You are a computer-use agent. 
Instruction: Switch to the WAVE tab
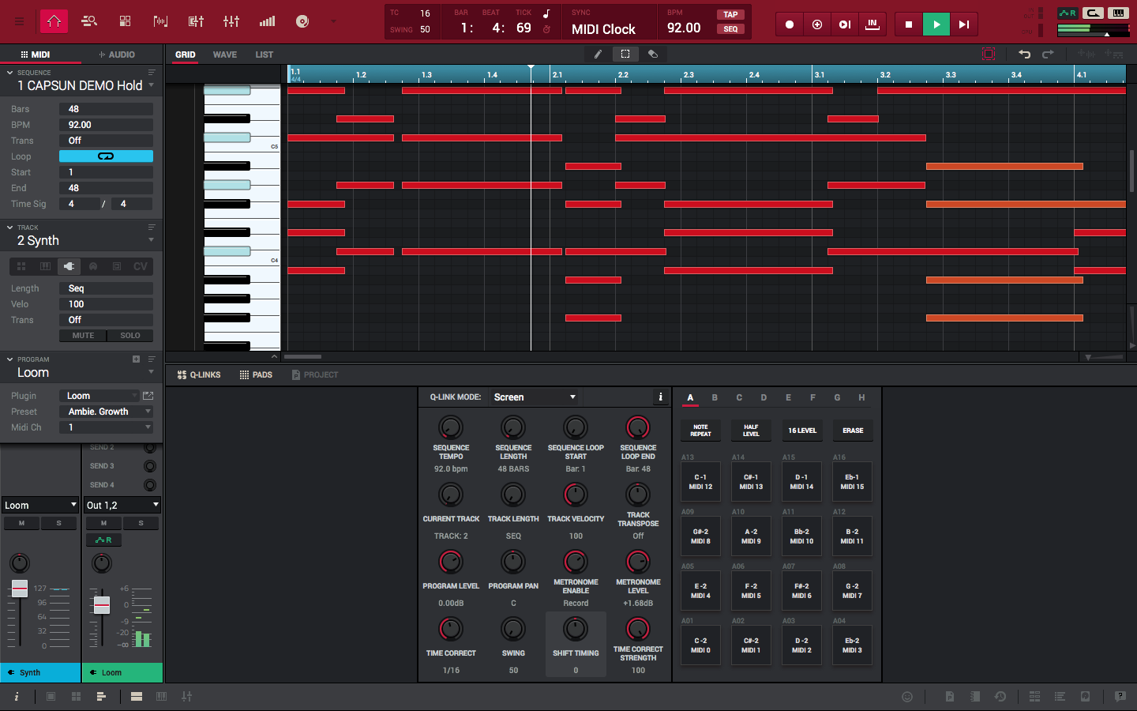tap(224, 55)
